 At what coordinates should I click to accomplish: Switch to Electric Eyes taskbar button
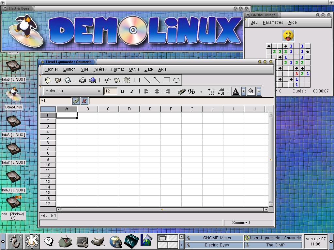(214, 245)
